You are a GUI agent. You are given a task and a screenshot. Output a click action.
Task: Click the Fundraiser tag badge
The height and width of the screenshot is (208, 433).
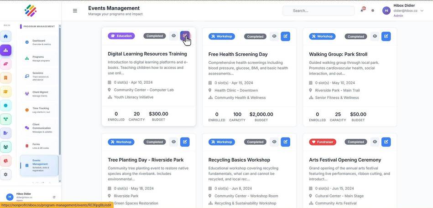point(323,142)
